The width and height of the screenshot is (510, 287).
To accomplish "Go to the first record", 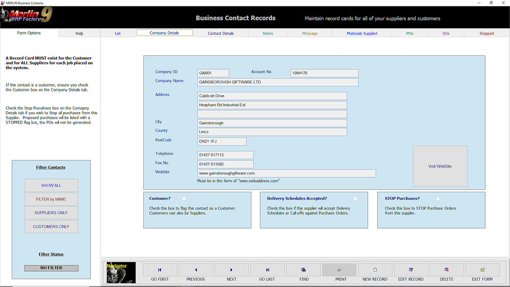I will tap(160, 270).
